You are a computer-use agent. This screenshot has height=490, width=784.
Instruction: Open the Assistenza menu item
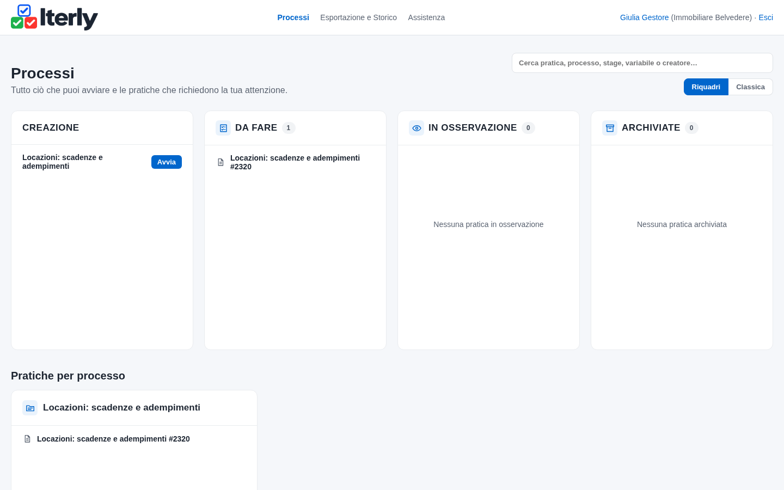[x=426, y=17]
